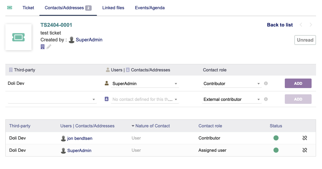Open the Contributor role dropdown
This screenshot has height=169, width=322.
coord(232,84)
